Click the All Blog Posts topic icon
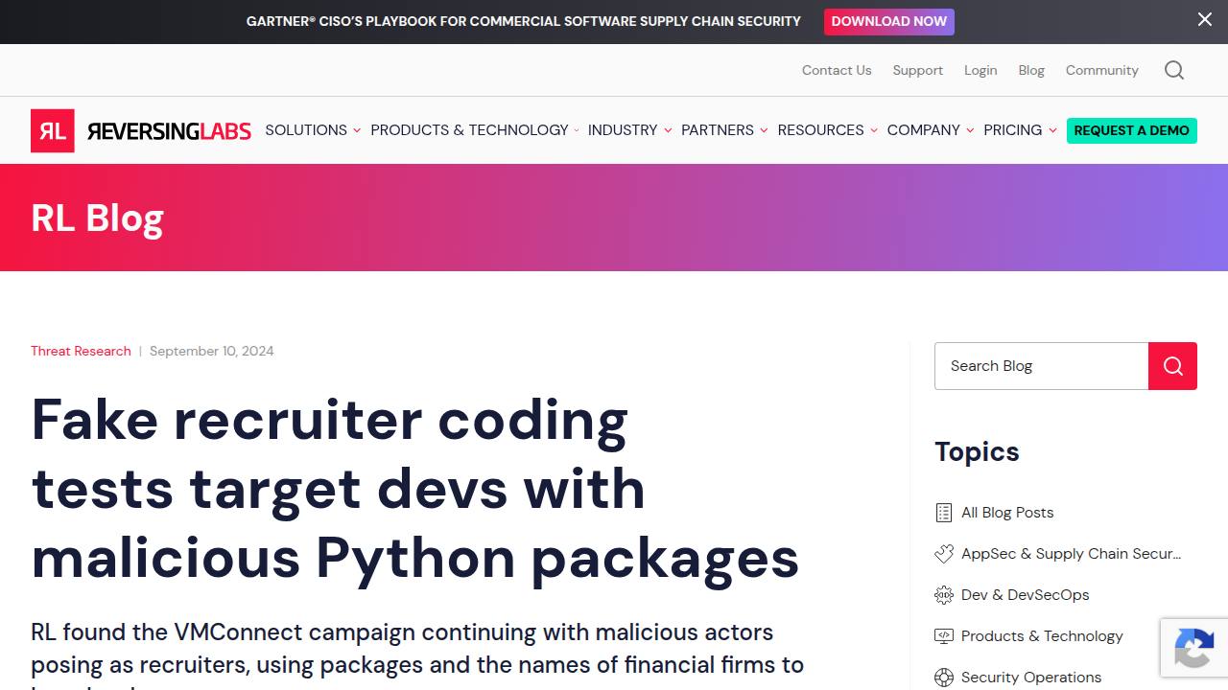1228x690 pixels. pyautogui.click(x=944, y=513)
